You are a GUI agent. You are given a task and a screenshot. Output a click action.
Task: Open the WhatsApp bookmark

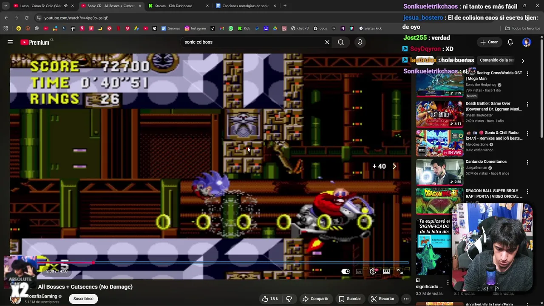tap(231, 28)
